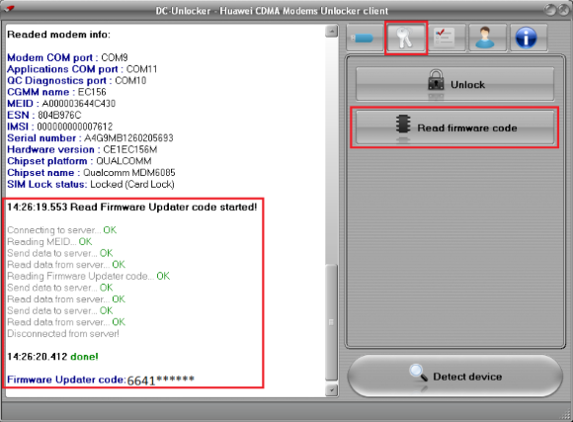Click the Unlock button

tap(454, 84)
